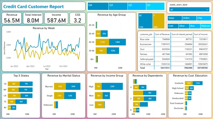The height and width of the screenshot is (119, 213).
Task: Click the Married 13M yellow bar
Action: (60, 86)
